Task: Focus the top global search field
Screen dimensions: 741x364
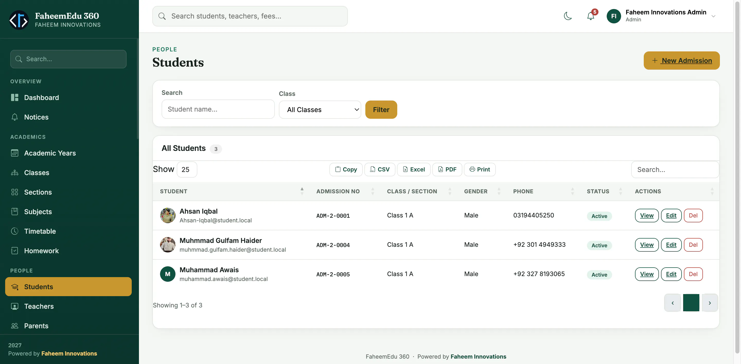Action: coord(250,16)
